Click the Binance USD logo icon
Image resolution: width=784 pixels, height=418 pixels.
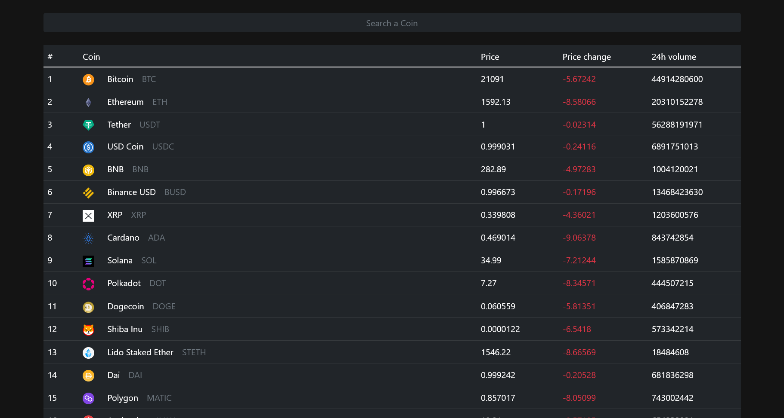88,192
